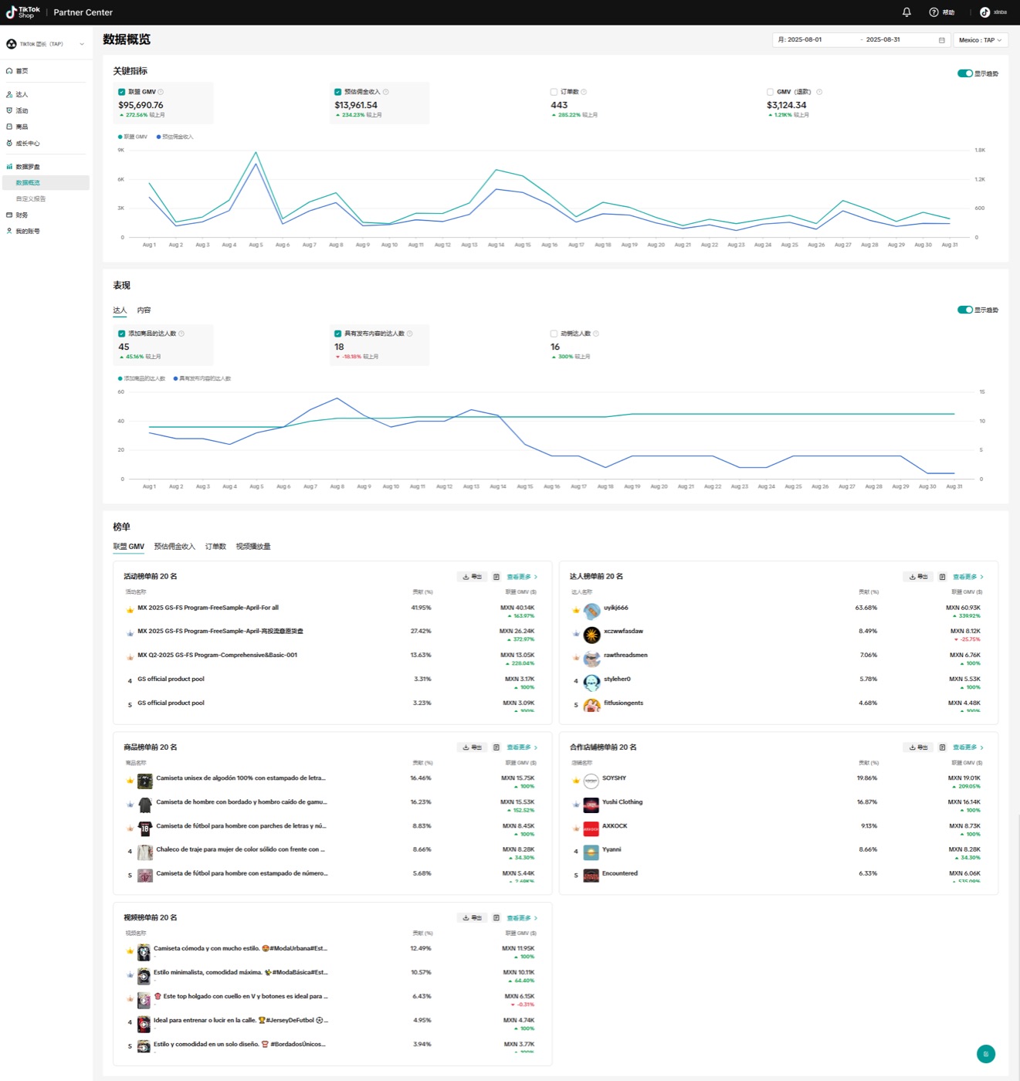Check the 订单数 metric checkbox
1020x1081 pixels.
(554, 92)
